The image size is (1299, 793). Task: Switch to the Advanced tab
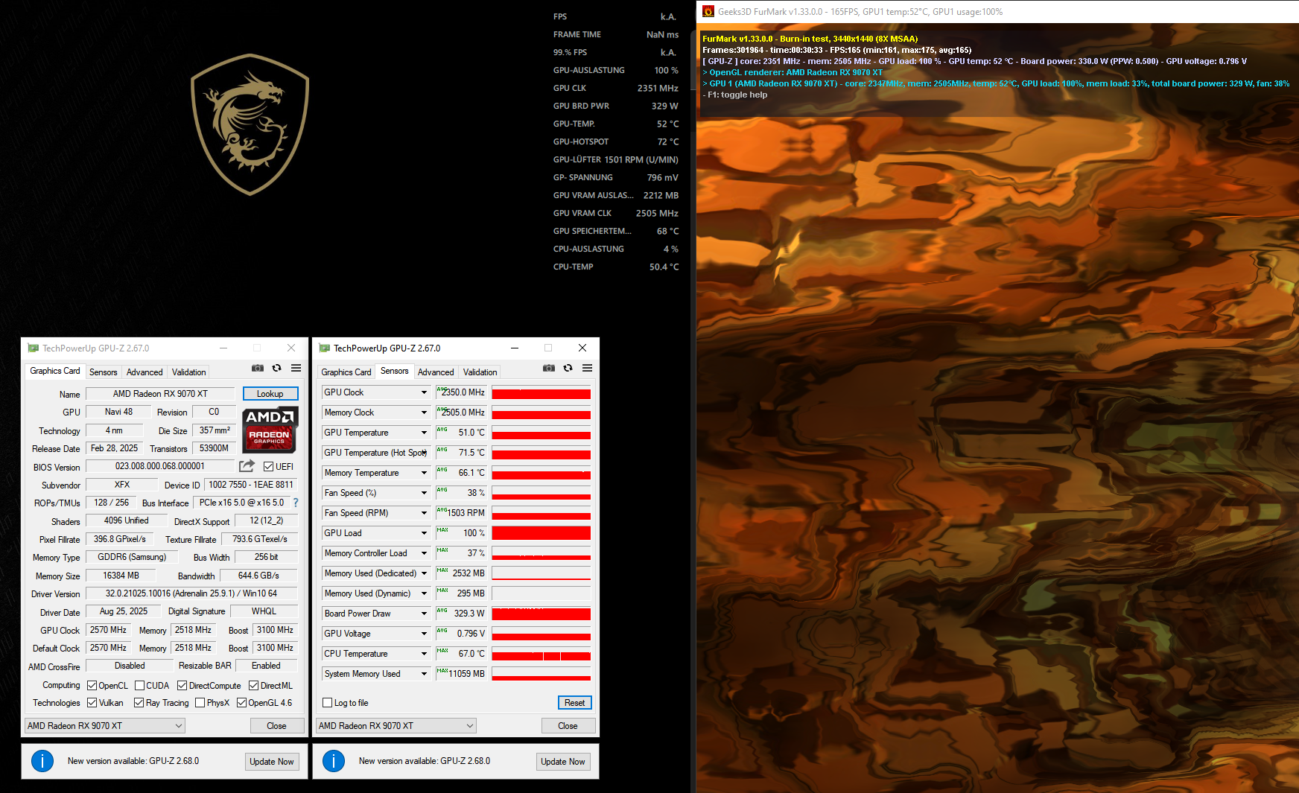[x=144, y=372]
